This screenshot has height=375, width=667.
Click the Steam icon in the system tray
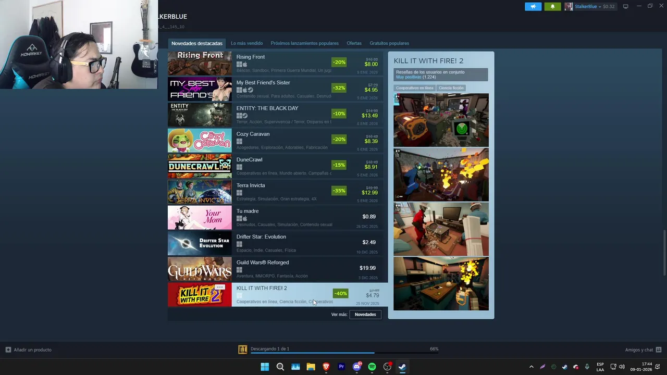click(x=564, y=367)
